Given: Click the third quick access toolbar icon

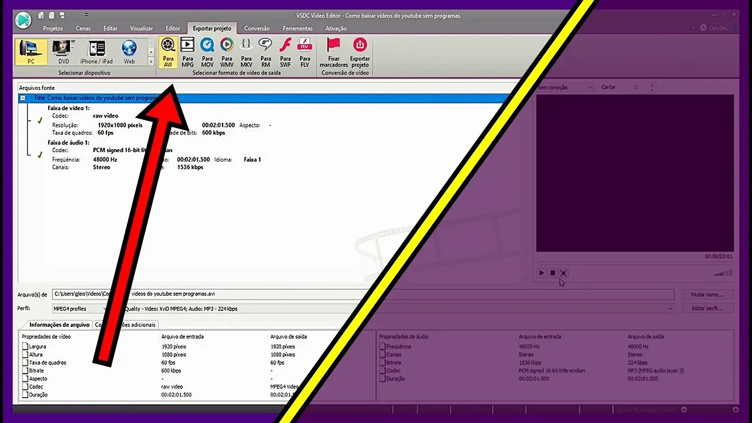Looking at the screenshot, I should 62,15.
